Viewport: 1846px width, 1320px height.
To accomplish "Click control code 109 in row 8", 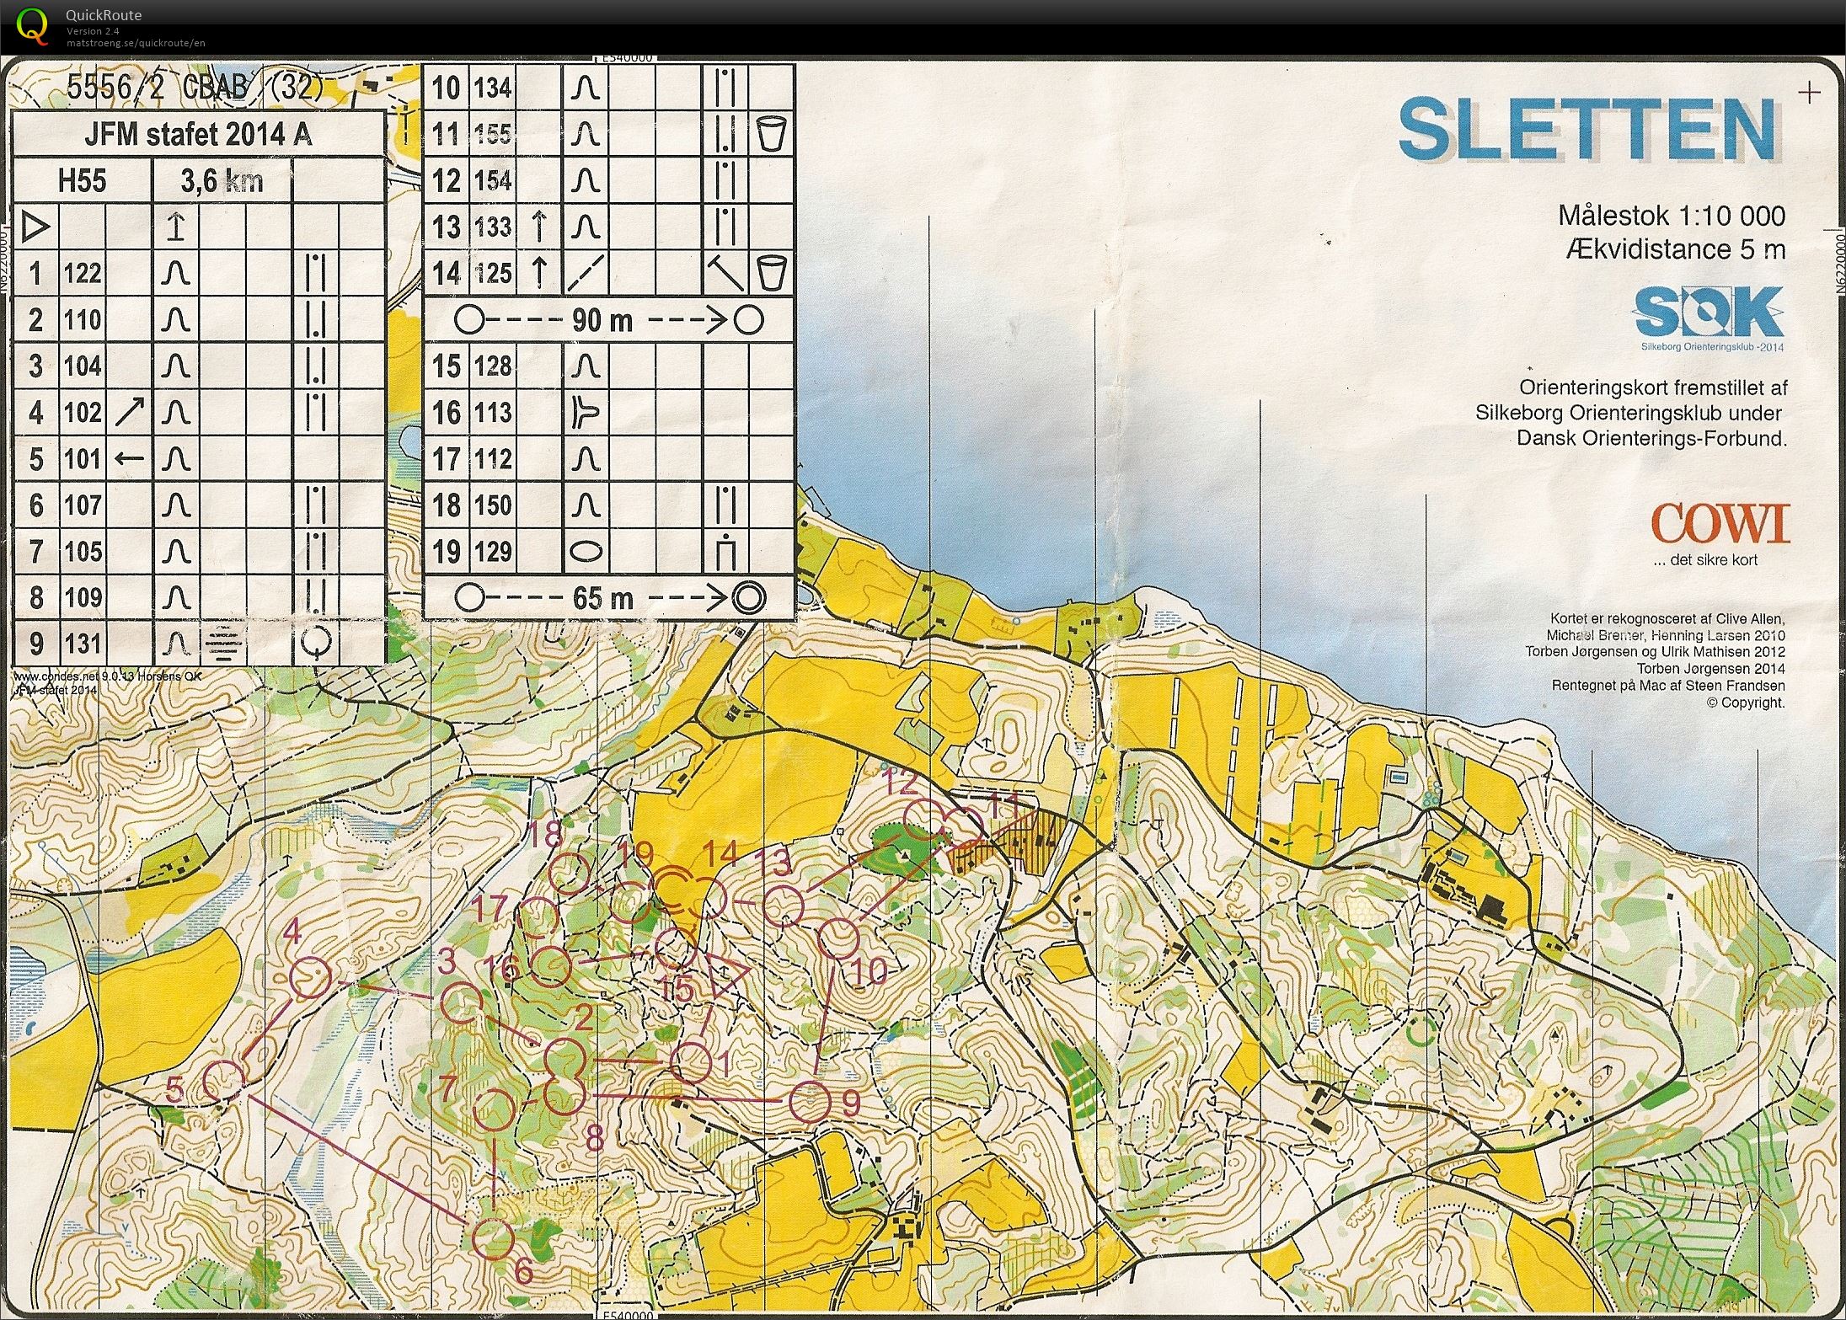I will coord(83,598).
